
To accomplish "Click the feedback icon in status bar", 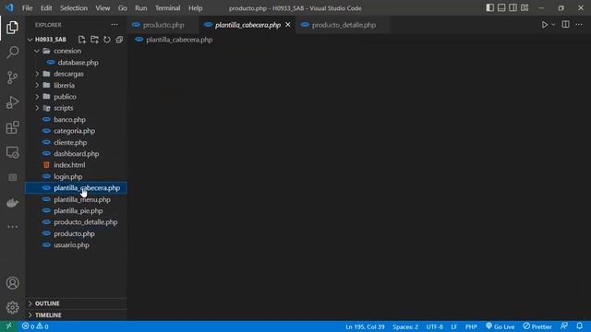I will (x=564, y=326).
